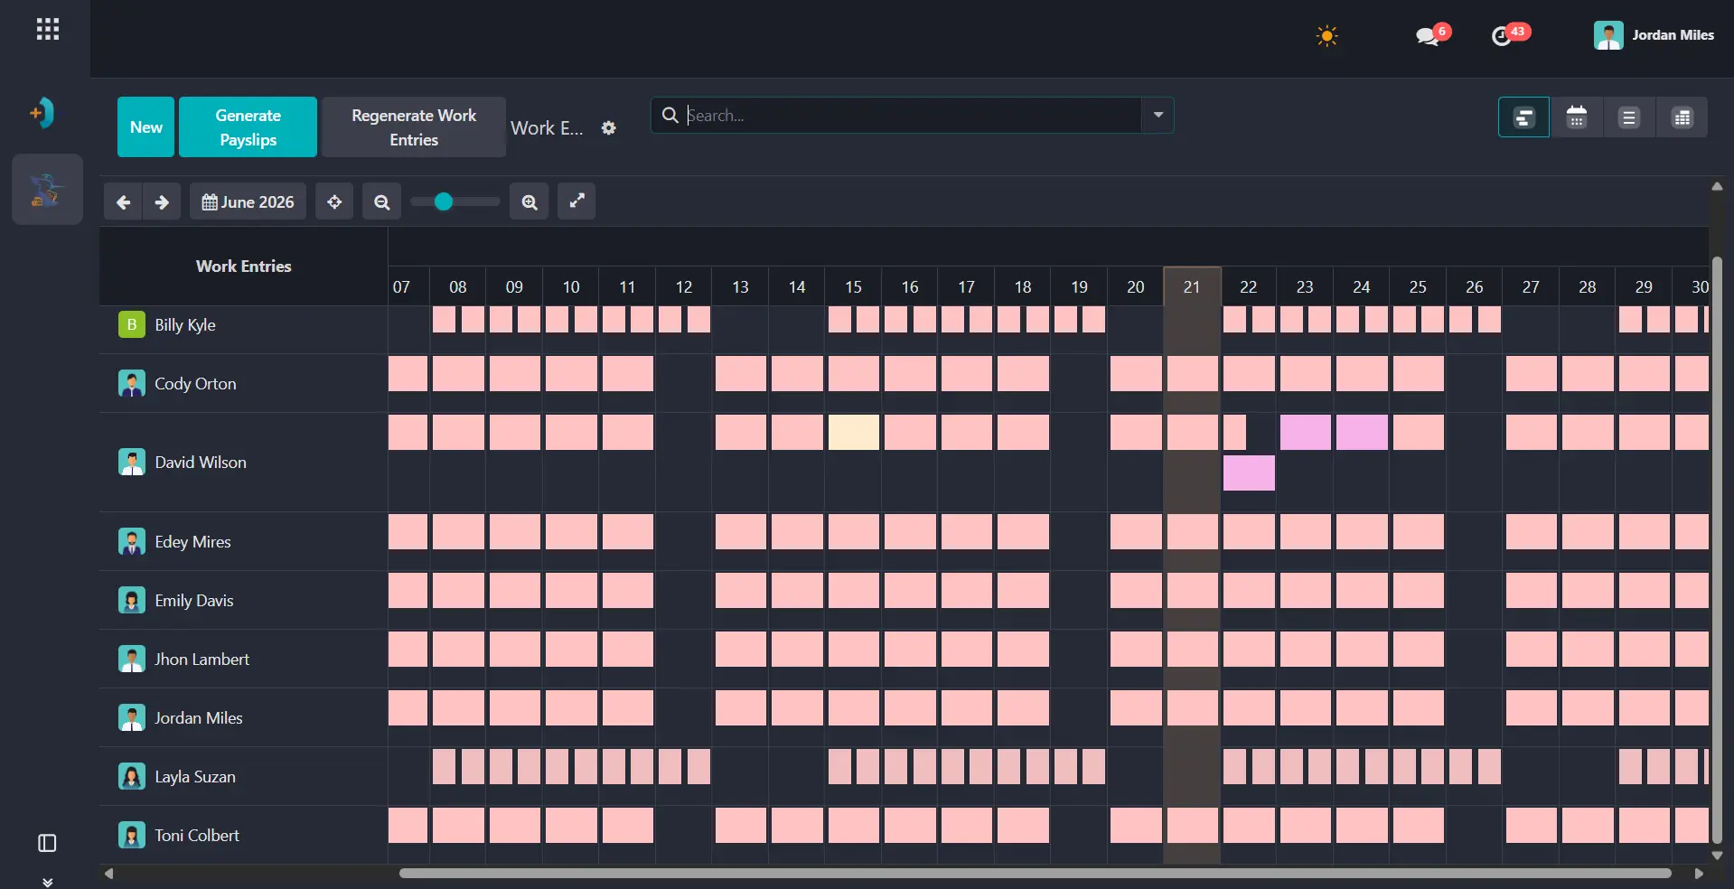Select Cody Orton row

(243, 383)
